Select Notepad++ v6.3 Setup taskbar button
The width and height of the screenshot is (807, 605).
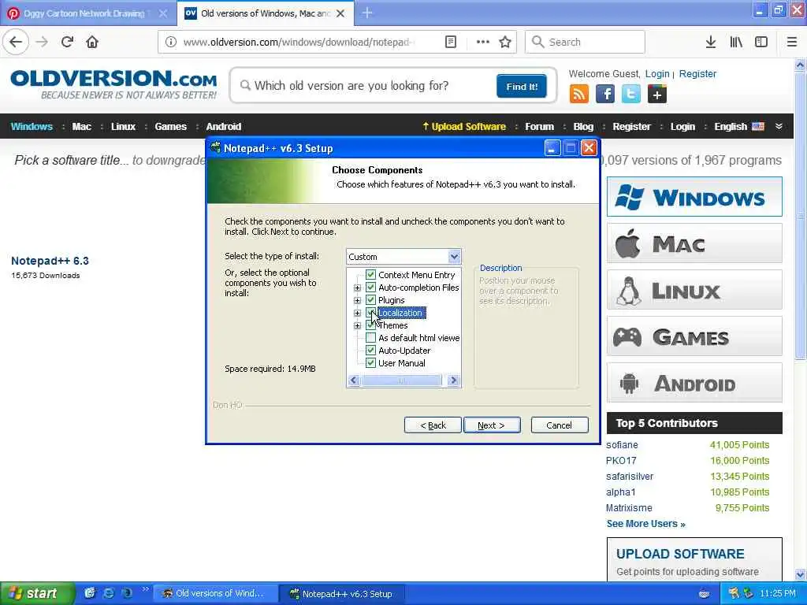point(342,594)
